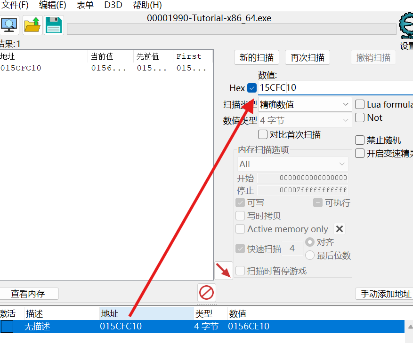Toggle the 快速扫描 checkbox
The width and height of the screenshot is (413, 343).
pos(240,249)
